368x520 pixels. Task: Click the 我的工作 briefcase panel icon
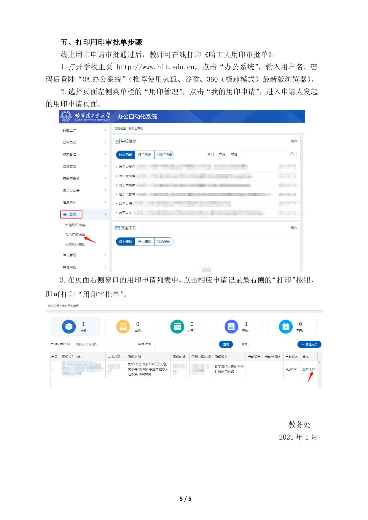coord(117,228)
